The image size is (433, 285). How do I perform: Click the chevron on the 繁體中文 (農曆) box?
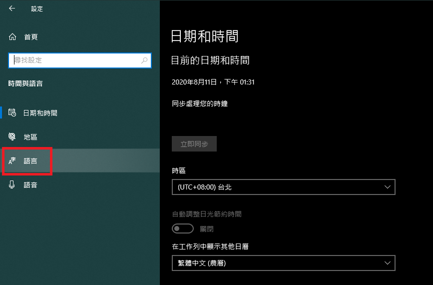(387, 263)
